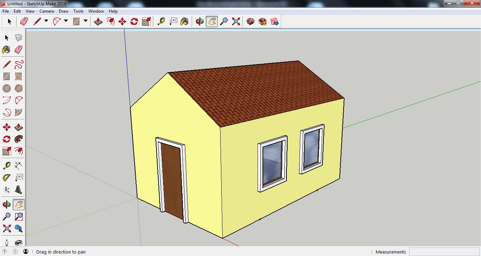
Task: Open the Tools menu
Action: (x=78, y=11)
